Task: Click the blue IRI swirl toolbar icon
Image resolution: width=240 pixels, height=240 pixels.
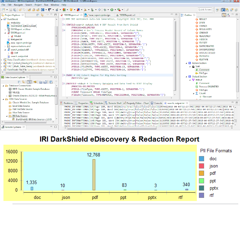Action: coord(43,10)
